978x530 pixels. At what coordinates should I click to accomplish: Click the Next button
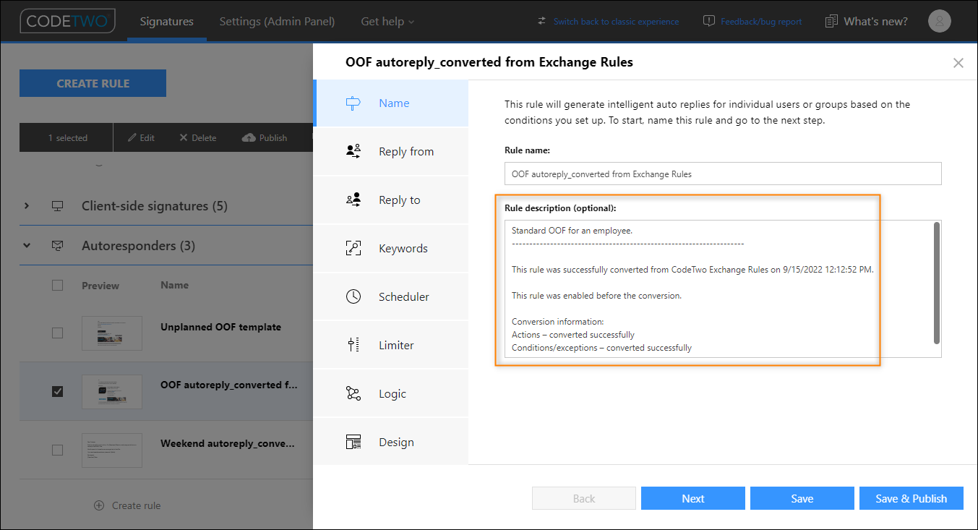pyautogui.click(x=693, y=498)
